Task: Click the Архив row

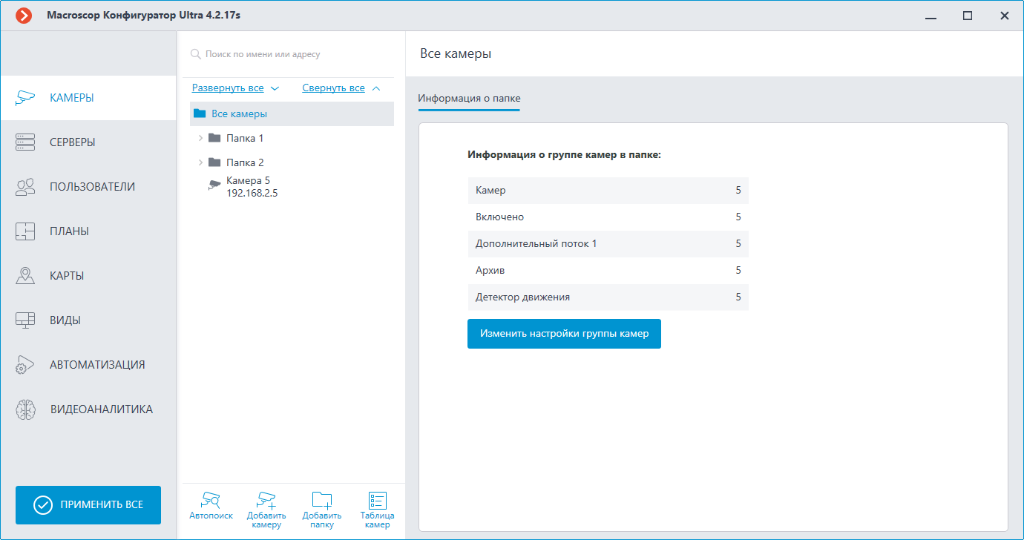Action: click(608, 271)
